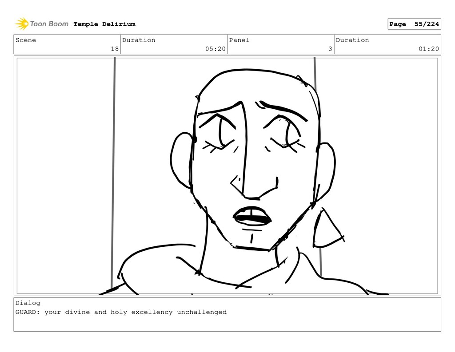Screen dimensions: 455x352
Task: Select the 'Temple Delirium' project title
Action: click(x=104, y=24)
